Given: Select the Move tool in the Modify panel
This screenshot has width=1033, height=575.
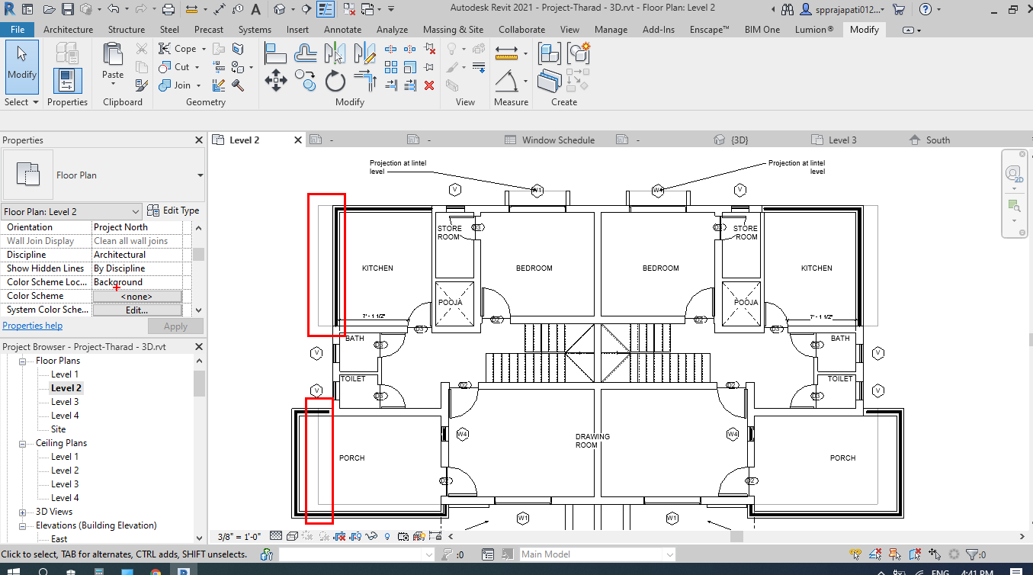Looking at the screenshot, I should tap(275, 79).
